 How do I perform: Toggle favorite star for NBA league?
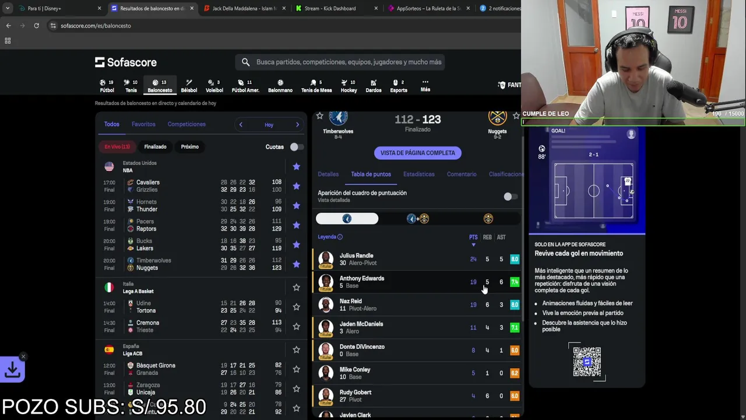pos(296,167)
